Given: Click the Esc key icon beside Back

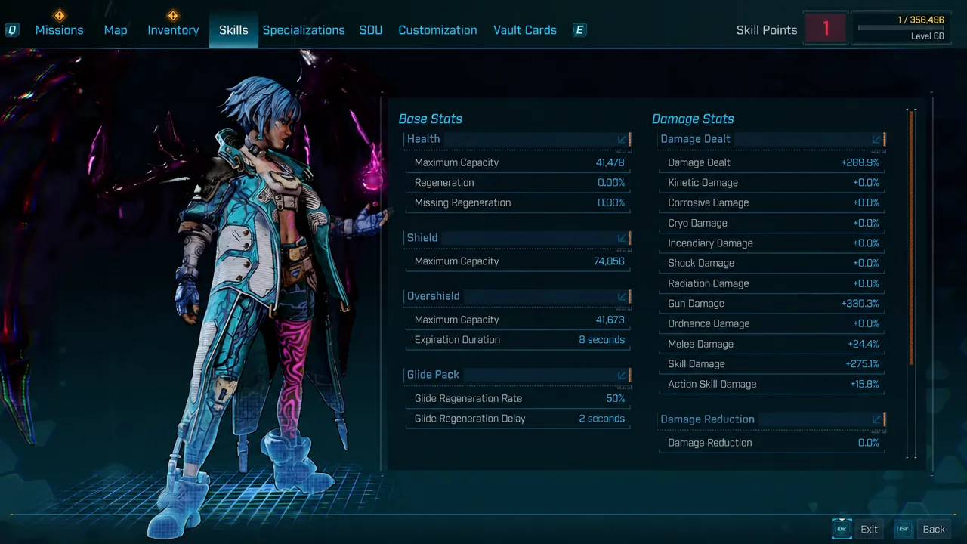Looking at the screenshot, I should pos(904,529).
